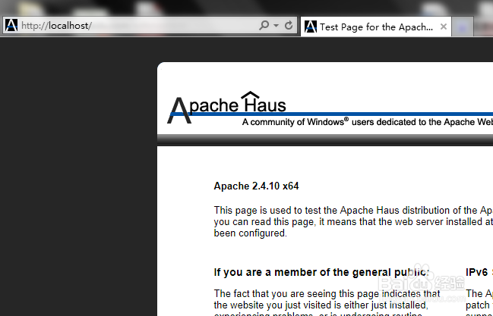
Task: Click the site favicon in address bar
Action: (x=11, y=26)
